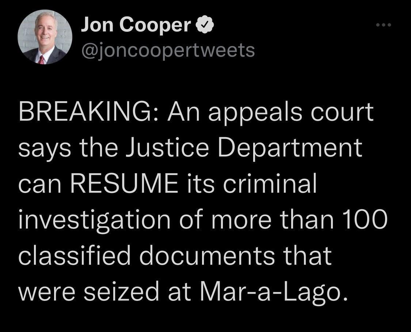Viewport: 411px width, 332px height.
Task: Click the verified badge next to Jon Cooper
Action: click(x=205, y=24)
